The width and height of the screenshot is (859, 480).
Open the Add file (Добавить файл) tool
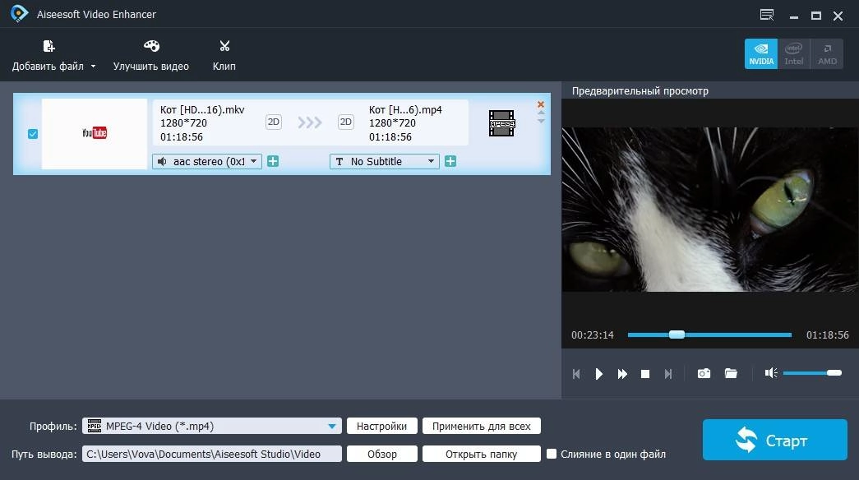(x=48, y=56)
